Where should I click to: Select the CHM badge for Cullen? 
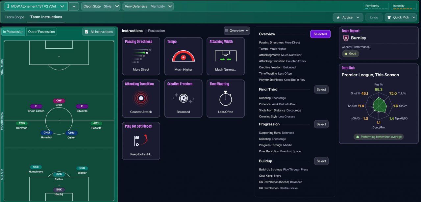point(71,133)
